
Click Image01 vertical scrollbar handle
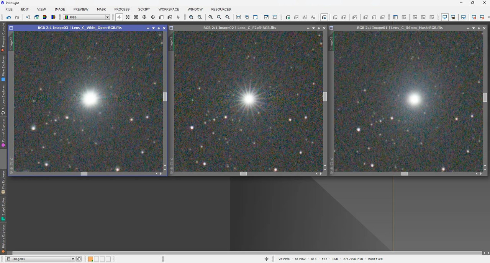pos(485,97)
